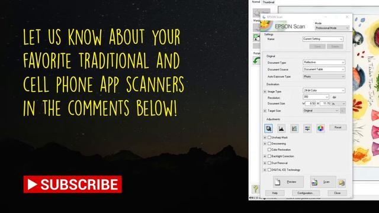This screenshot has width=379, height=213.
Task: Click the File Save Settings folder icon
Action: point(342,183)
